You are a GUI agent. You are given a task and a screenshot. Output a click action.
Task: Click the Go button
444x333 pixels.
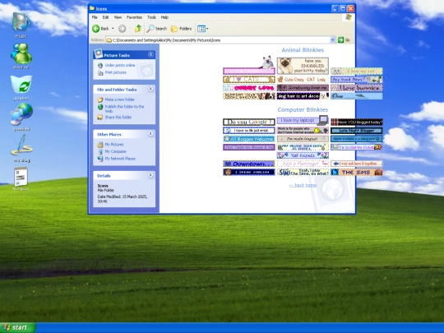(x=344, y=40)
